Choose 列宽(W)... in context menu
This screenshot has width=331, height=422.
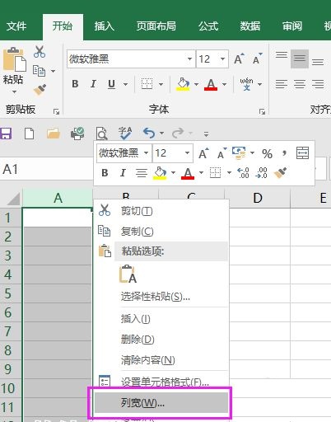coord(161,403)
